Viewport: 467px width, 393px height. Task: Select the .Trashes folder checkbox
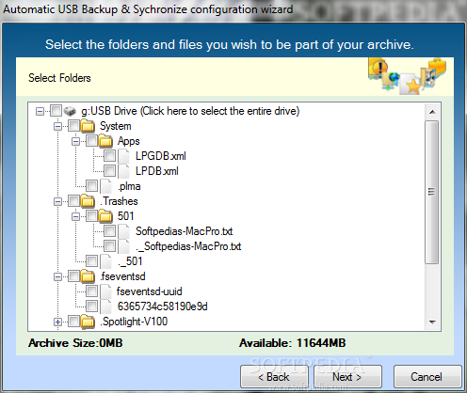coord(73,201)
